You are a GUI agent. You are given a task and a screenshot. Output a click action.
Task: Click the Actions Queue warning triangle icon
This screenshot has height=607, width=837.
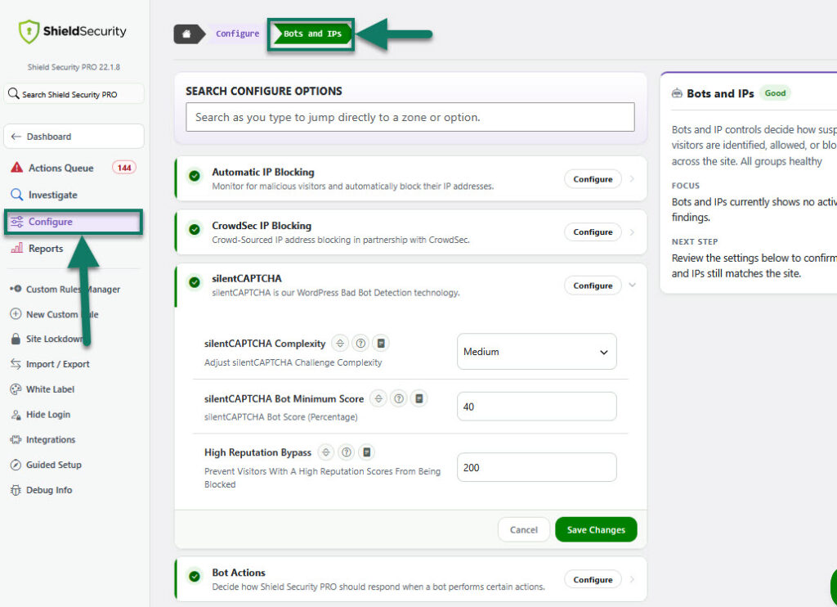tap(17, 168)
